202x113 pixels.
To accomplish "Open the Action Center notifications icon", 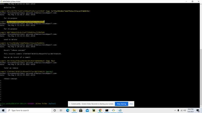I will click(x=198, y=110).
